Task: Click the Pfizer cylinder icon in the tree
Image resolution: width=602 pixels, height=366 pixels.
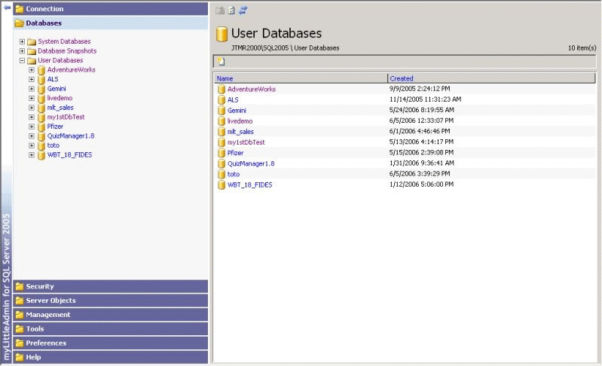Action: click(x=41, y=127)
